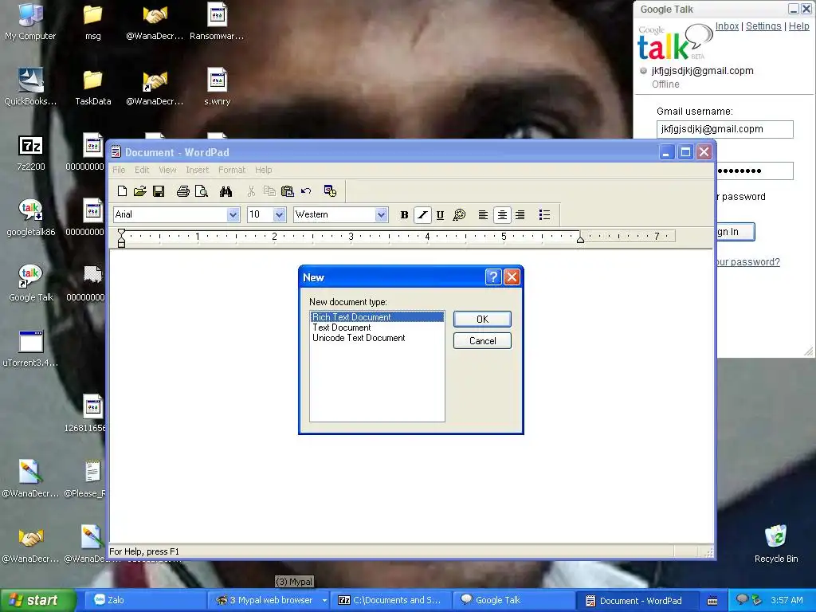Click the password field in Google Talk
Image resolution: width=816 pixels, height=612 pixels.
point(755,171)
